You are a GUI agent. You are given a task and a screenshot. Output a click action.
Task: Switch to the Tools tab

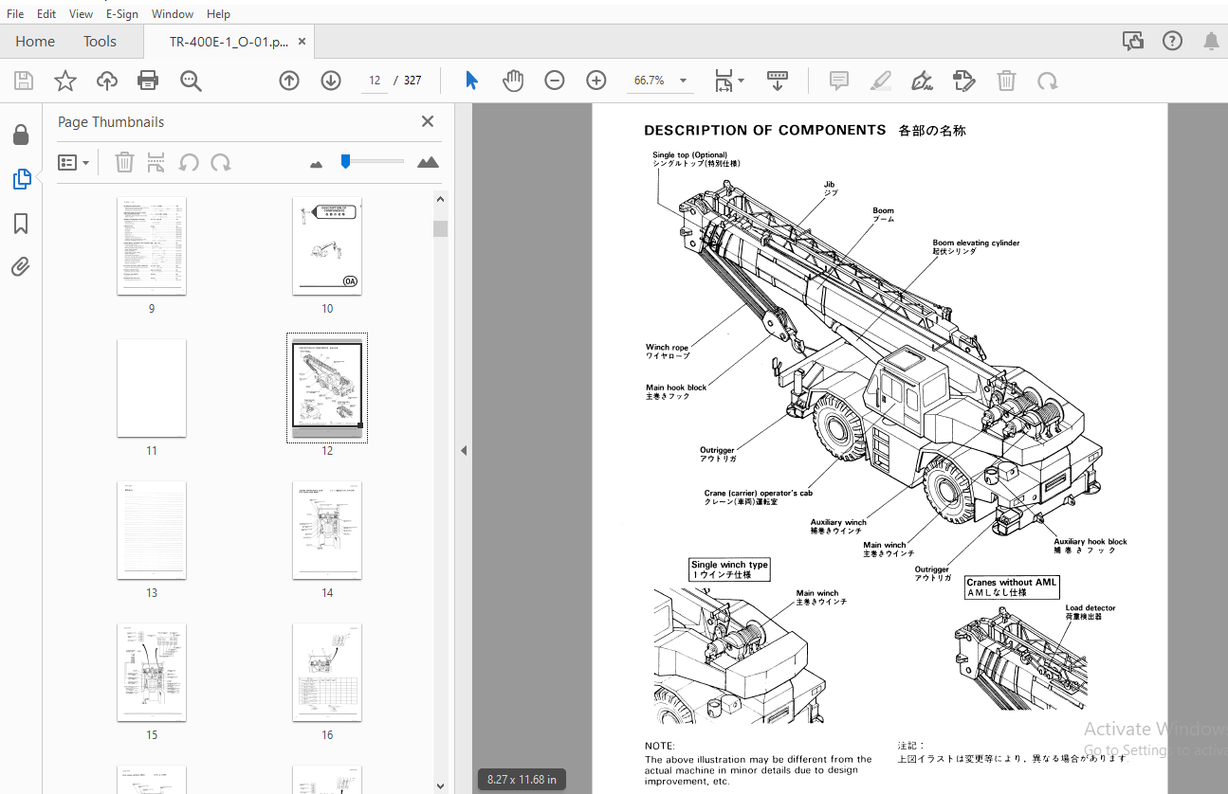click(100, 42)
